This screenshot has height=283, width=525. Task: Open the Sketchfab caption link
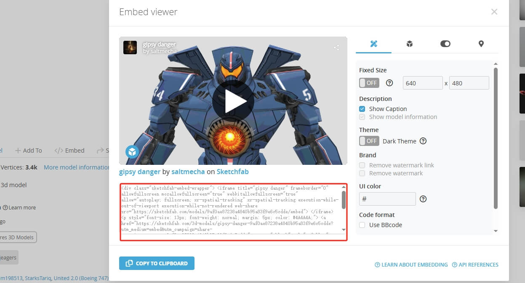(233, 172)
